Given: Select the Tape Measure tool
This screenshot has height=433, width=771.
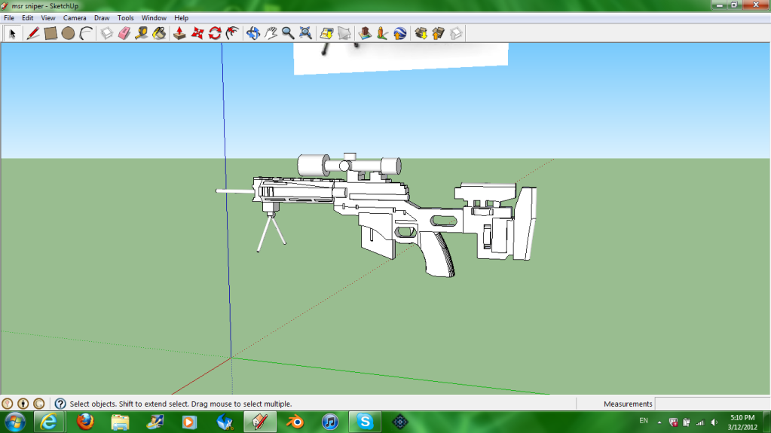Looking at the screenshot, I should [x=142, y=33].
